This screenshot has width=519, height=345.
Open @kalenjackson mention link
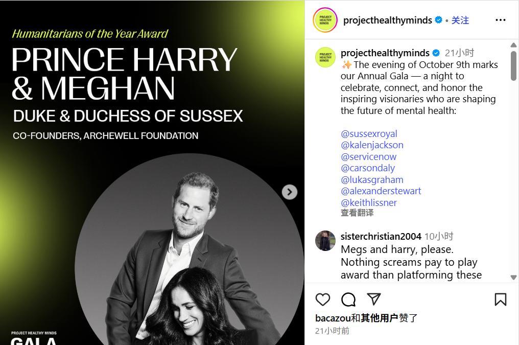point(372,145)
